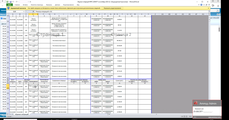Click the Содержание операции header cell
229x120 pixels.
[59, 80]
